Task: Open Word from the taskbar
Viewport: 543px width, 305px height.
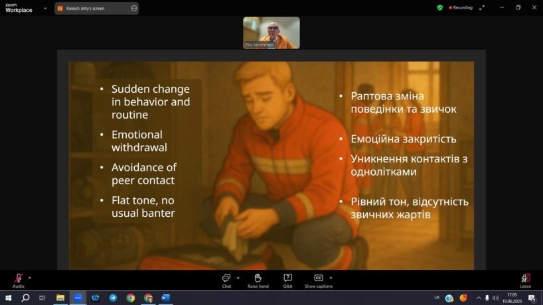Action: tap(165, 298)
